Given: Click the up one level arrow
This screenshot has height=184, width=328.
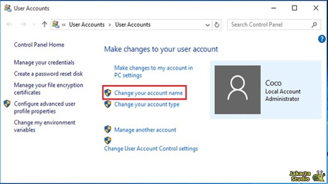Looking at the screenshot, I should click(x=44, y=25).
